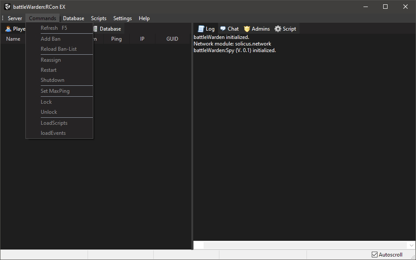Switch to the Script tab

[x=286, y=28]
